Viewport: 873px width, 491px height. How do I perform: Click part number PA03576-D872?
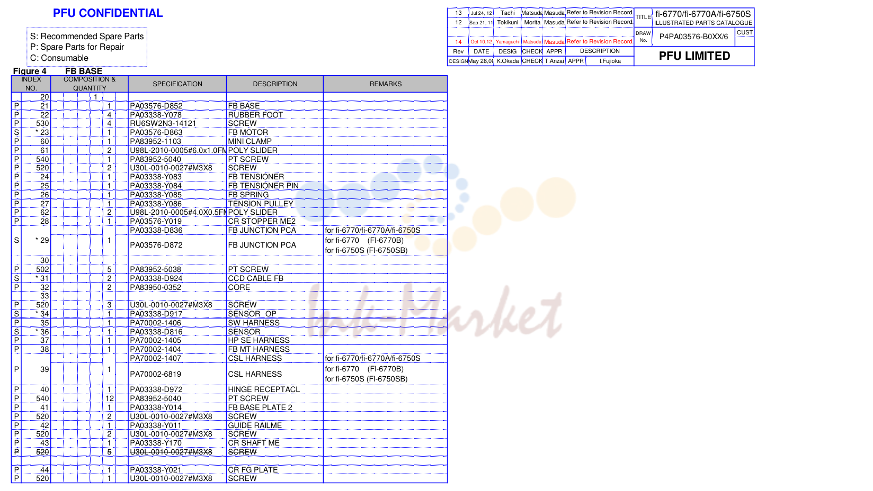pos(156,245)
